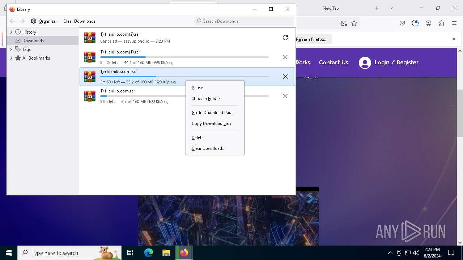Switch to the New Tab tab in Firefox
Image resolution: width=463 pixels, height=260 pixels.
coord(331,8)
